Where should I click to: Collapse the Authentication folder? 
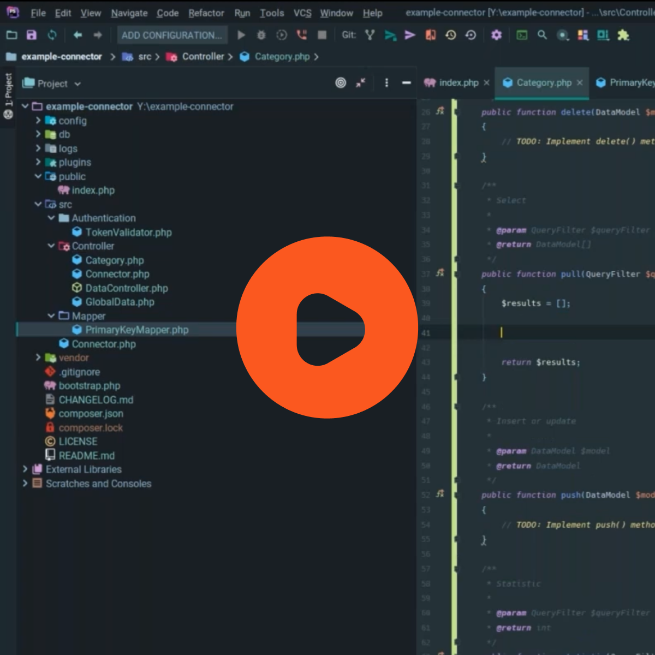point(51,218)
